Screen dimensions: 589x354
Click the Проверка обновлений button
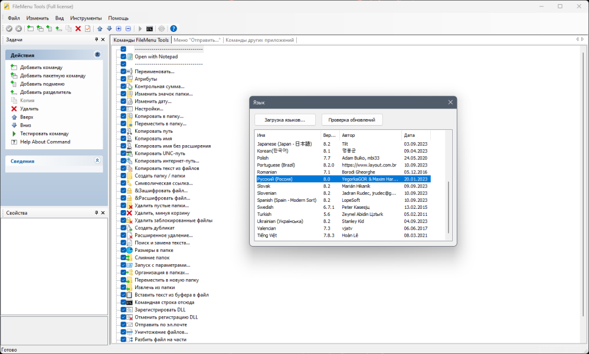click(x=352, y=120)
